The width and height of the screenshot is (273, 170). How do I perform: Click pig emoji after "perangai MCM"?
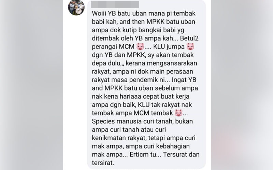point(140,47)
